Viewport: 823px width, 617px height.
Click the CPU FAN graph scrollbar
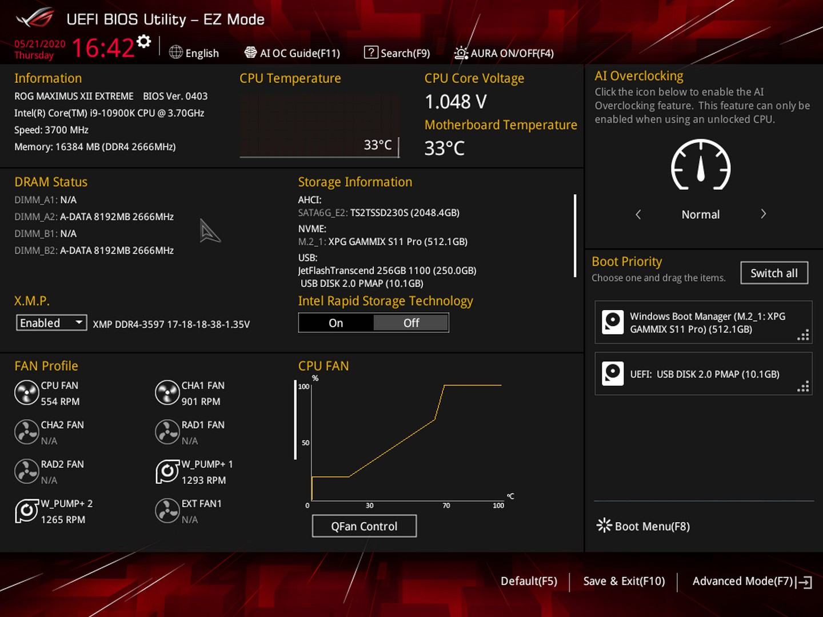click(x=295, y=420)
